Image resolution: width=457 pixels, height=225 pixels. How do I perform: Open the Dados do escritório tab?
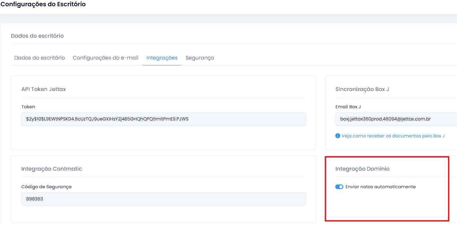(x=40, y=58)
